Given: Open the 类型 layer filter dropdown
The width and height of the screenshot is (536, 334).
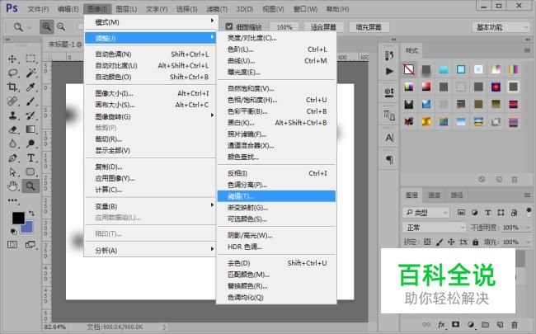Looking at the screenshot, I should (x=426, y=213).
